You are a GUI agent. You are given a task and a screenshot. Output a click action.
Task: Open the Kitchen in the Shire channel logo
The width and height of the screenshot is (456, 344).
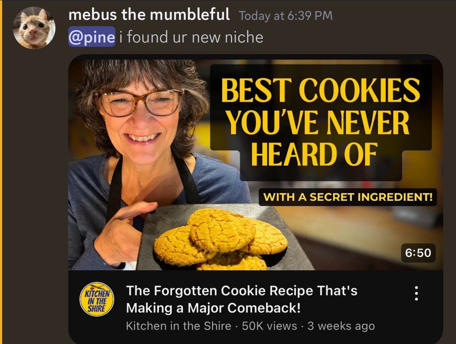[97, 299]
